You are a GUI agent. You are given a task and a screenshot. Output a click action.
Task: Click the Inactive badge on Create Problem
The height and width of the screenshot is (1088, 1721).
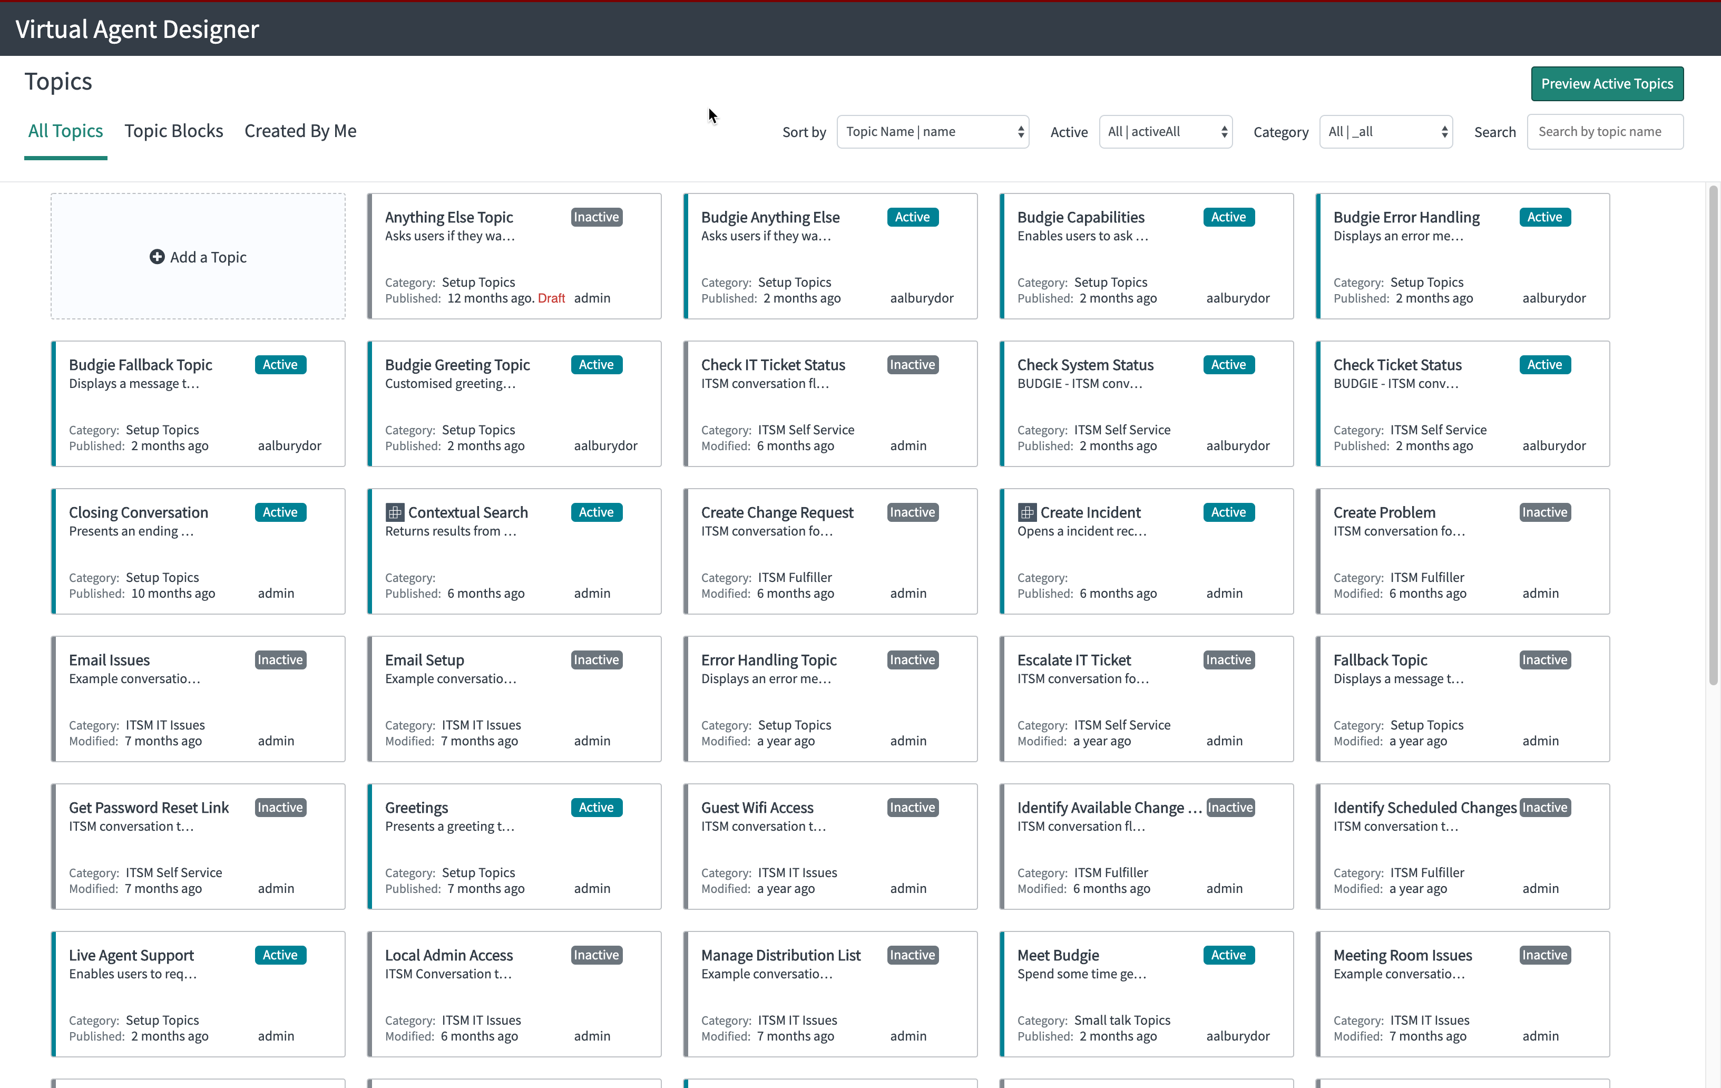1545,512
